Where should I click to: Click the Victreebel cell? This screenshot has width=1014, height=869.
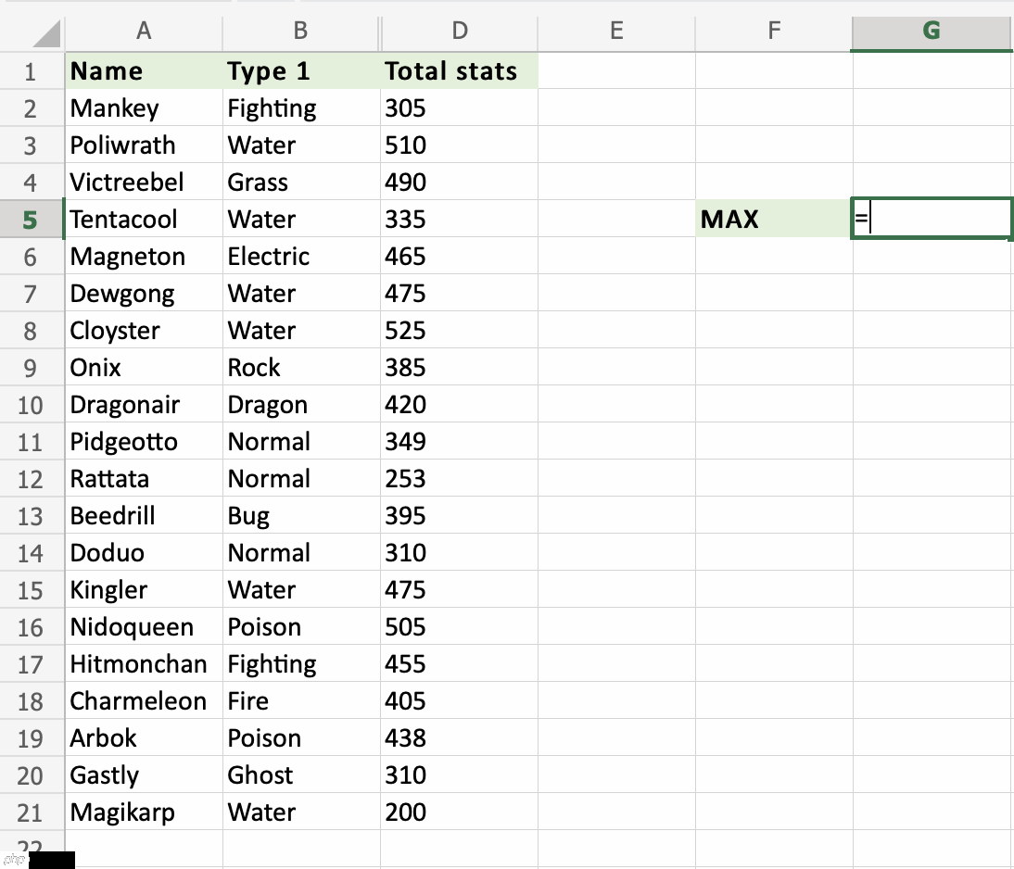pos(144,183)
